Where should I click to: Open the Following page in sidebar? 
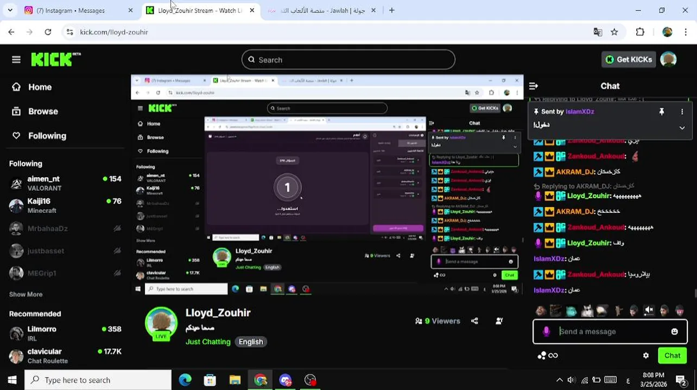pyautogui.click(x=47, y=135)
